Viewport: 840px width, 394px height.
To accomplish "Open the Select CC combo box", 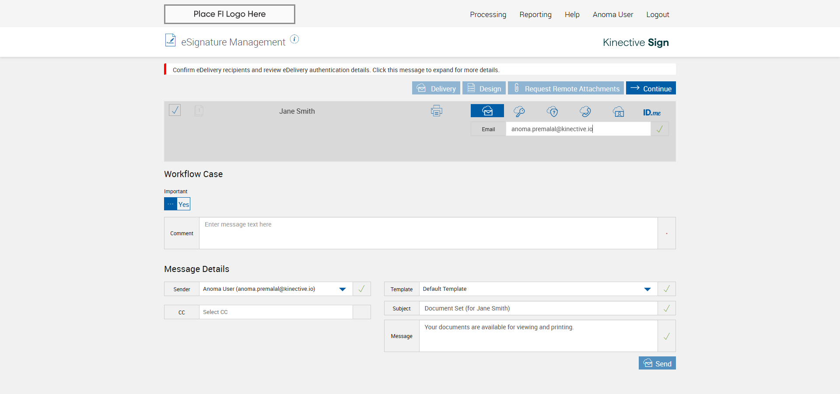I will 276,312.
